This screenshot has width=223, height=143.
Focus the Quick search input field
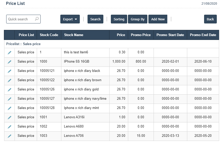21,19
